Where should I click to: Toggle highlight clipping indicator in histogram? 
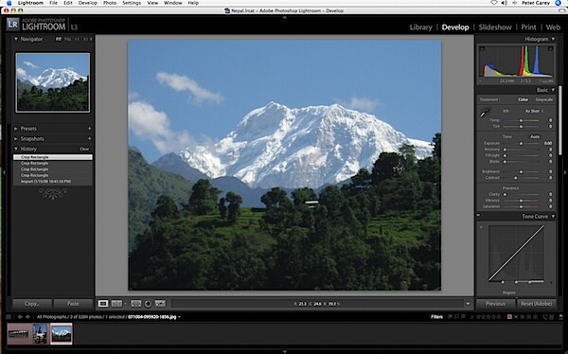coord(550,48)
